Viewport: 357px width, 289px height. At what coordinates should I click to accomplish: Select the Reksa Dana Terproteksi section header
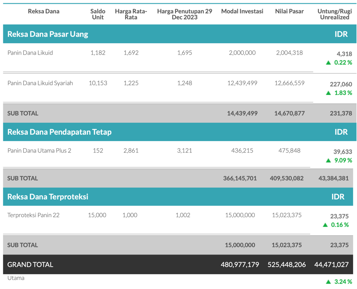48,197
